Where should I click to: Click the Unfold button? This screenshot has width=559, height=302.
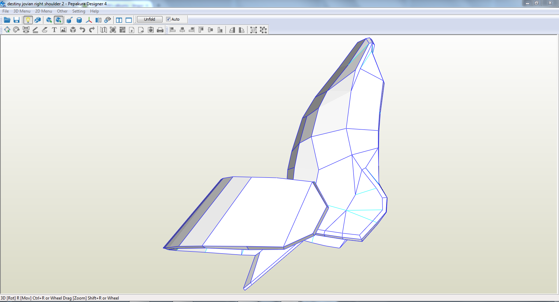tap(150, 19)
